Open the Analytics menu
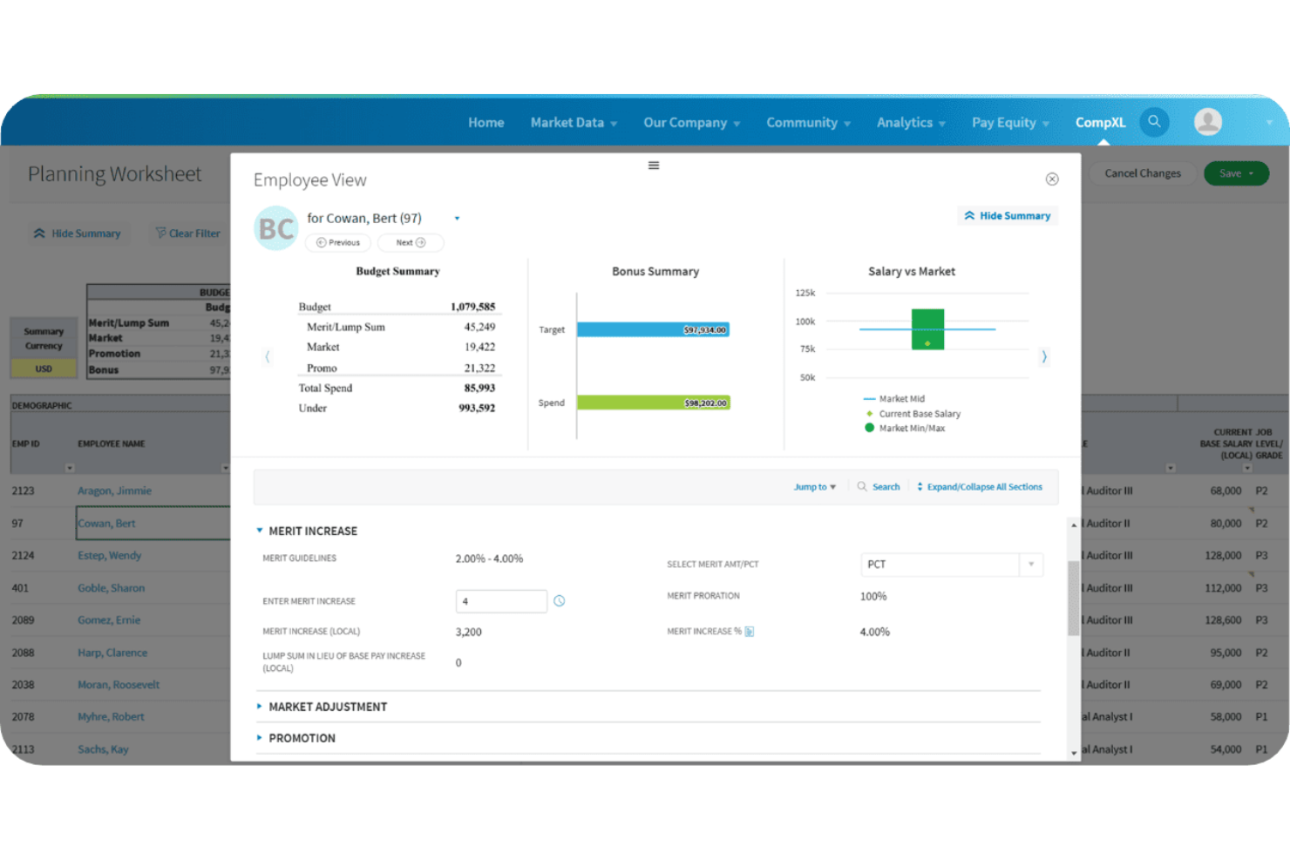Viewport: 1290px width, 860px height. point(905,122)
